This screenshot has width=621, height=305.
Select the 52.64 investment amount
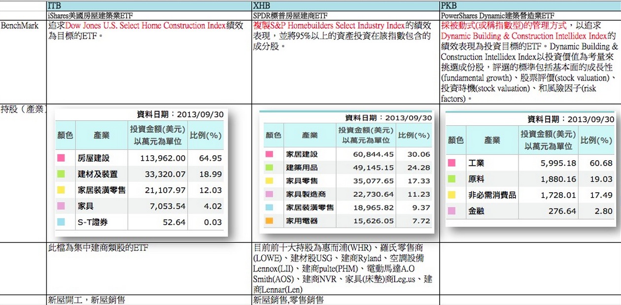coord(174,222)
